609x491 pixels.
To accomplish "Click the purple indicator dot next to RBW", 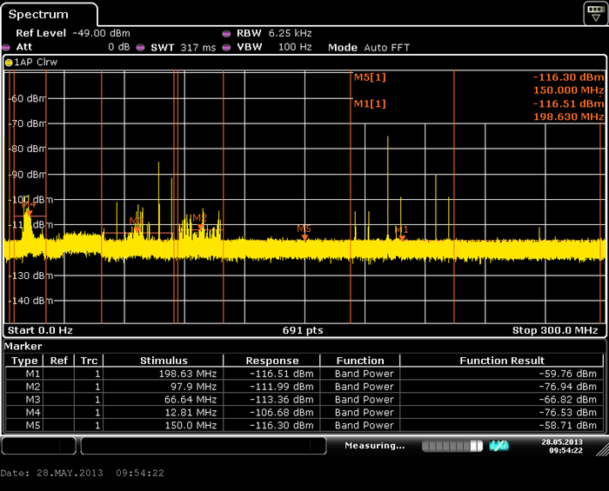I will [x=227, y=34].
